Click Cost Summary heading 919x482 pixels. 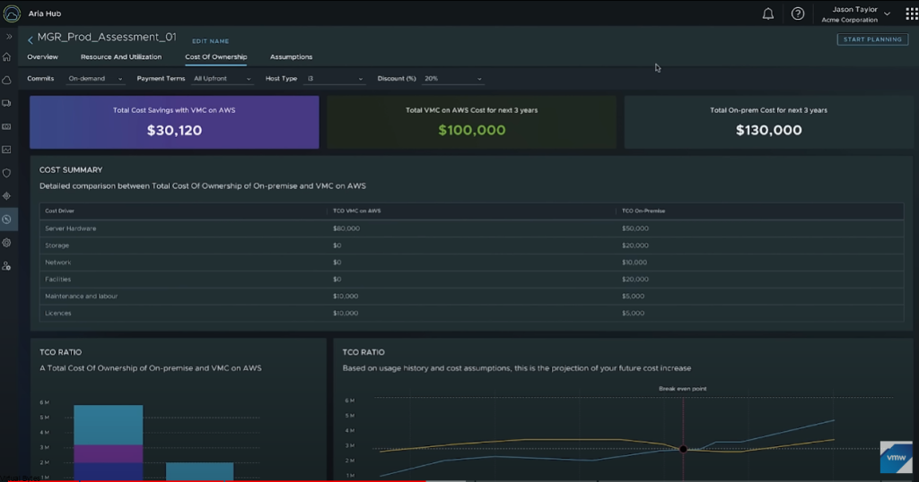click(x=71, y=169)
